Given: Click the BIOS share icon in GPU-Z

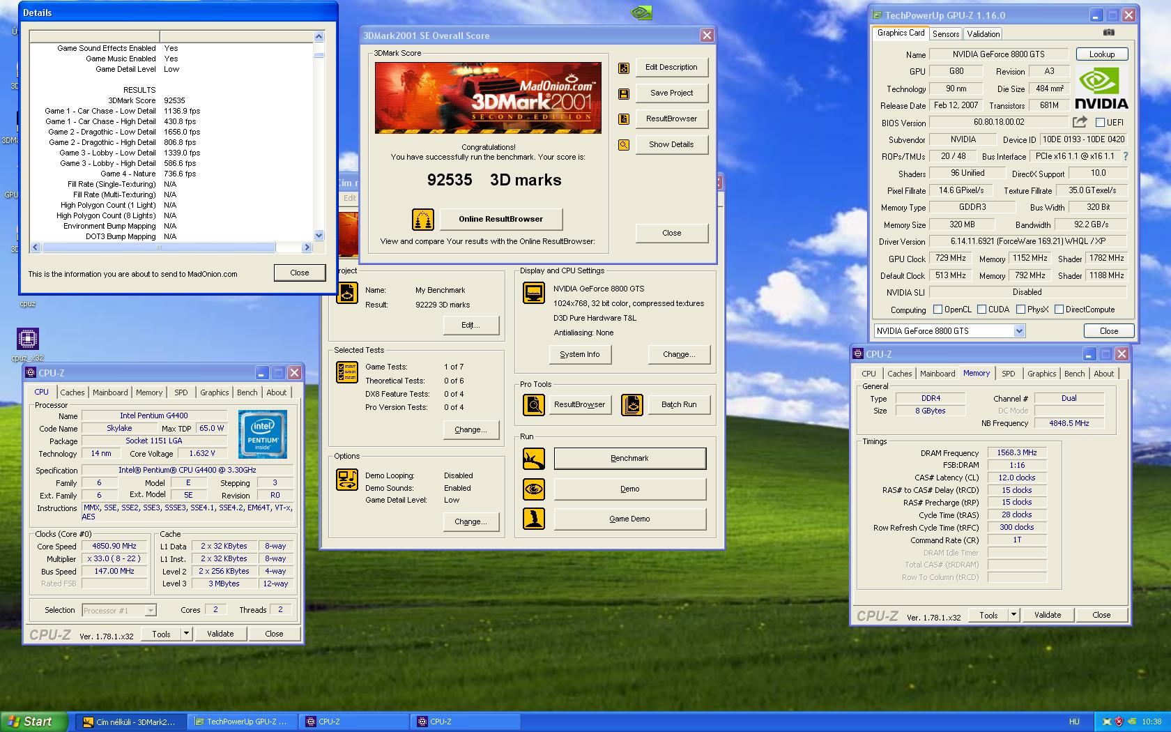Looking at the screenshot, I should (x=1080, y=122).
